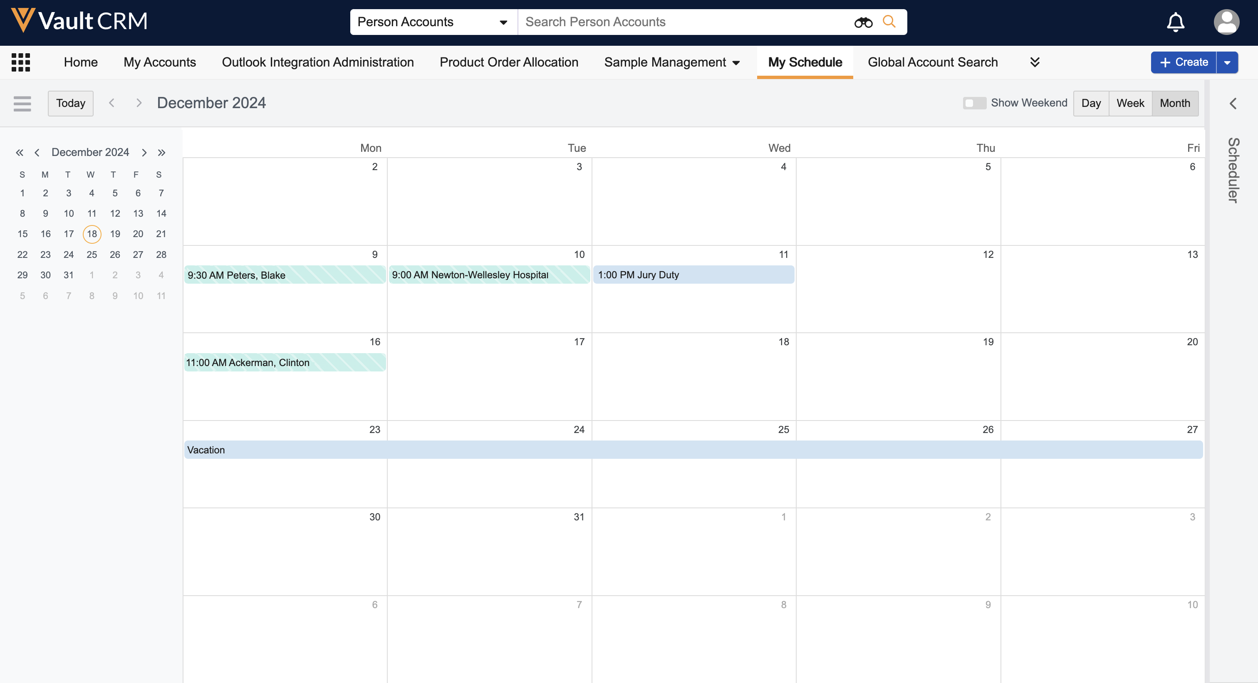Toggle the hamburger sidebar menu icon
This screenshot has width=1258, height=683.
[22, 103]
